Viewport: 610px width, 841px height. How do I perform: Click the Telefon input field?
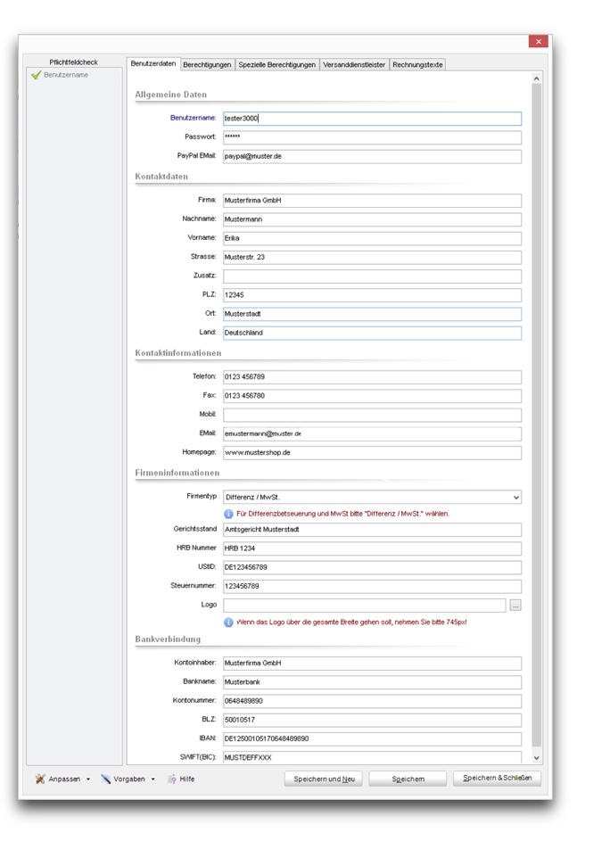pos(372,377)
